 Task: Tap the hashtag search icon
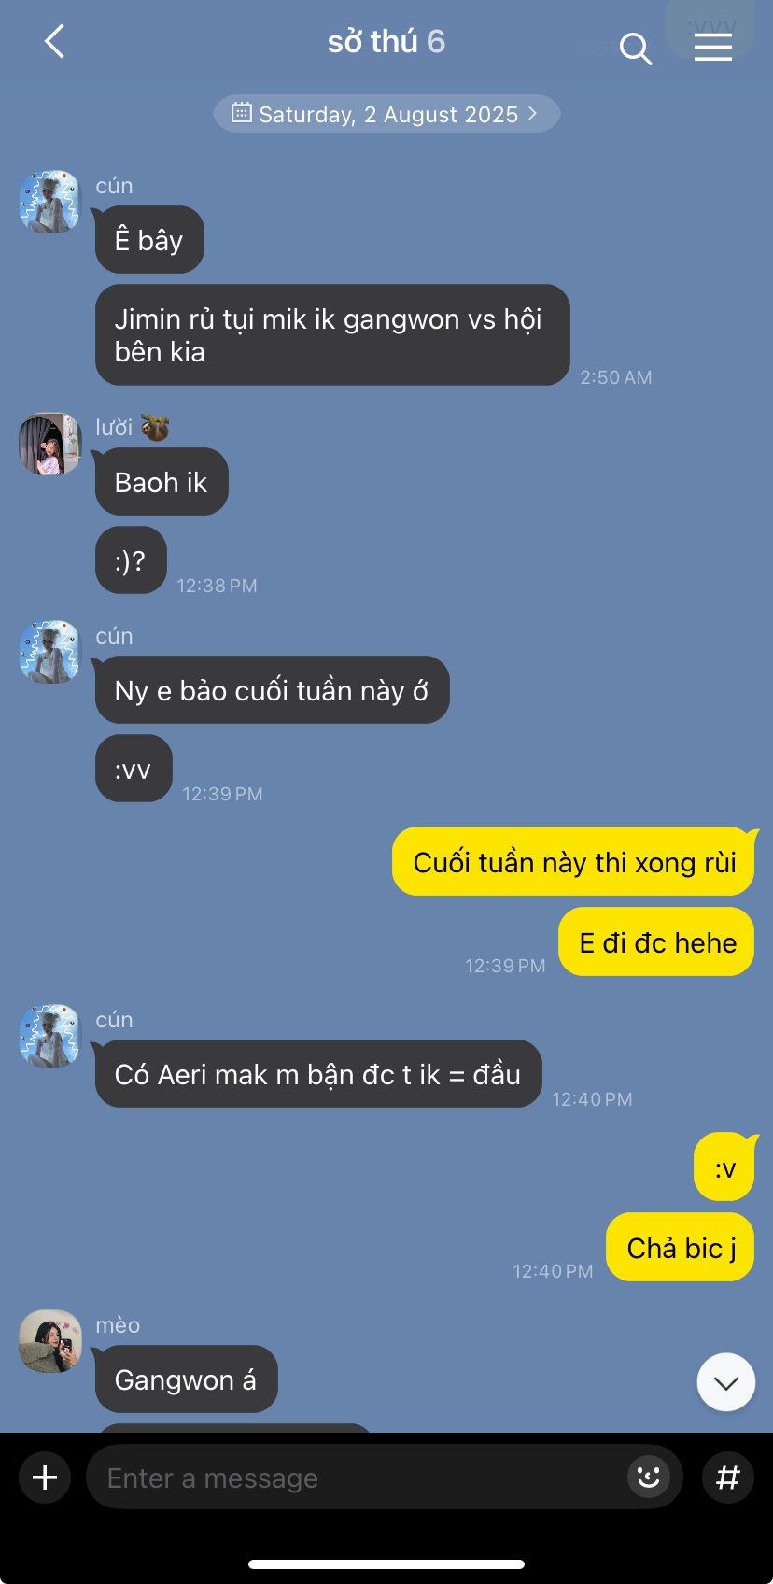pos(727,1478)
